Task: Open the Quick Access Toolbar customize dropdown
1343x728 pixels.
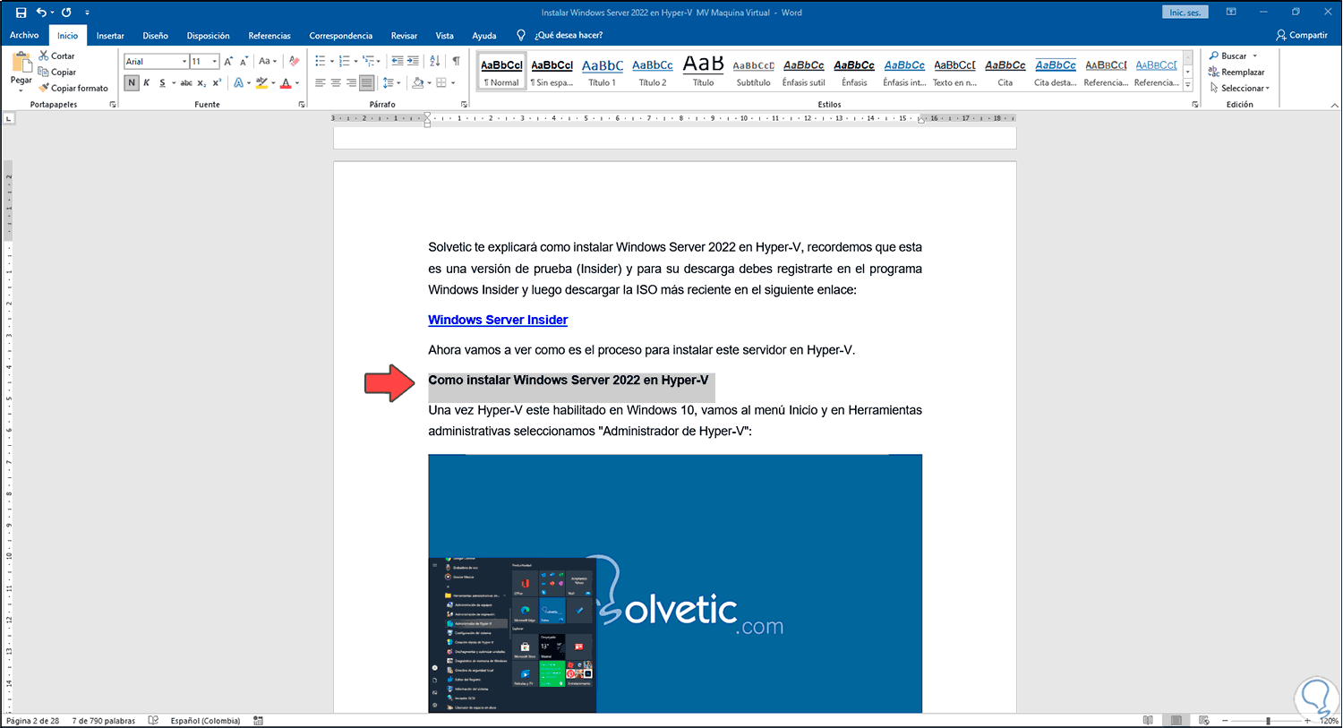Action: [x=87, y=13]
